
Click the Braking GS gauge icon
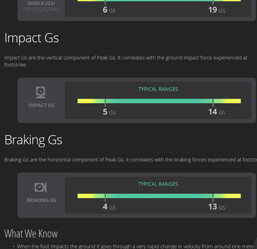(41, 187)
